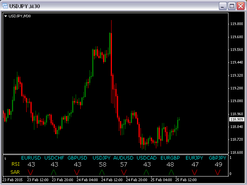Click the green up SAR arrow under EURGBP
This screenshot has width=247, height=185.
pos(171,172)
